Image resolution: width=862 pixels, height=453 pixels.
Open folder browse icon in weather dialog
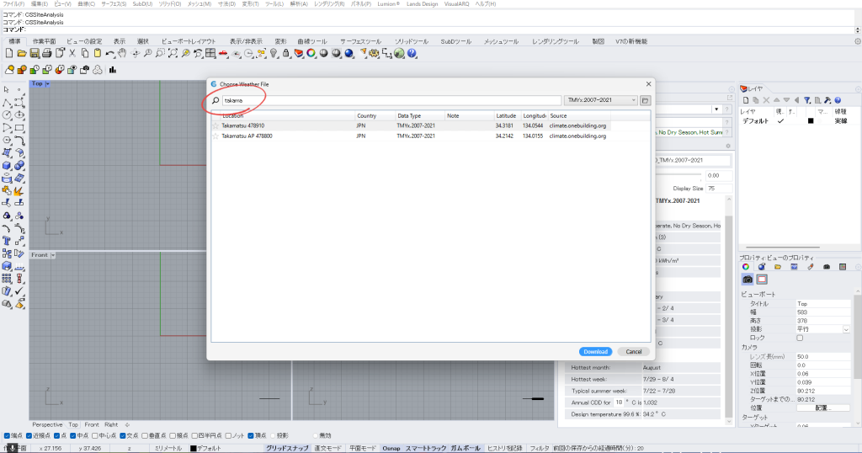tap(646, 100)
